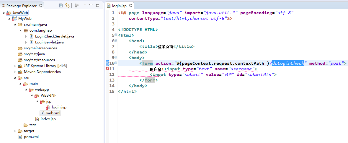Click the Collapse All icon in Package Explorer
348x143 pixels.
tap(61, 5)
